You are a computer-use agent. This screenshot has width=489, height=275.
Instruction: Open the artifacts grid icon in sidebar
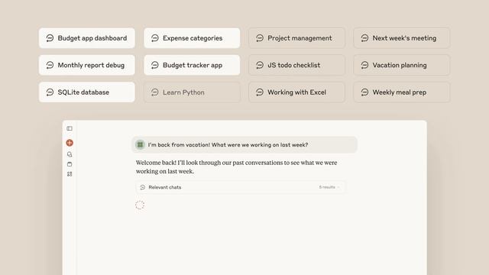coord(70,174)
